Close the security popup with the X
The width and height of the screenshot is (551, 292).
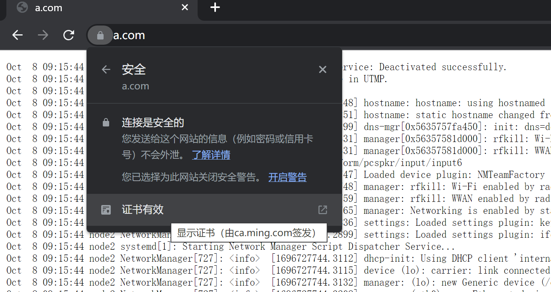(x=322, y=69)
